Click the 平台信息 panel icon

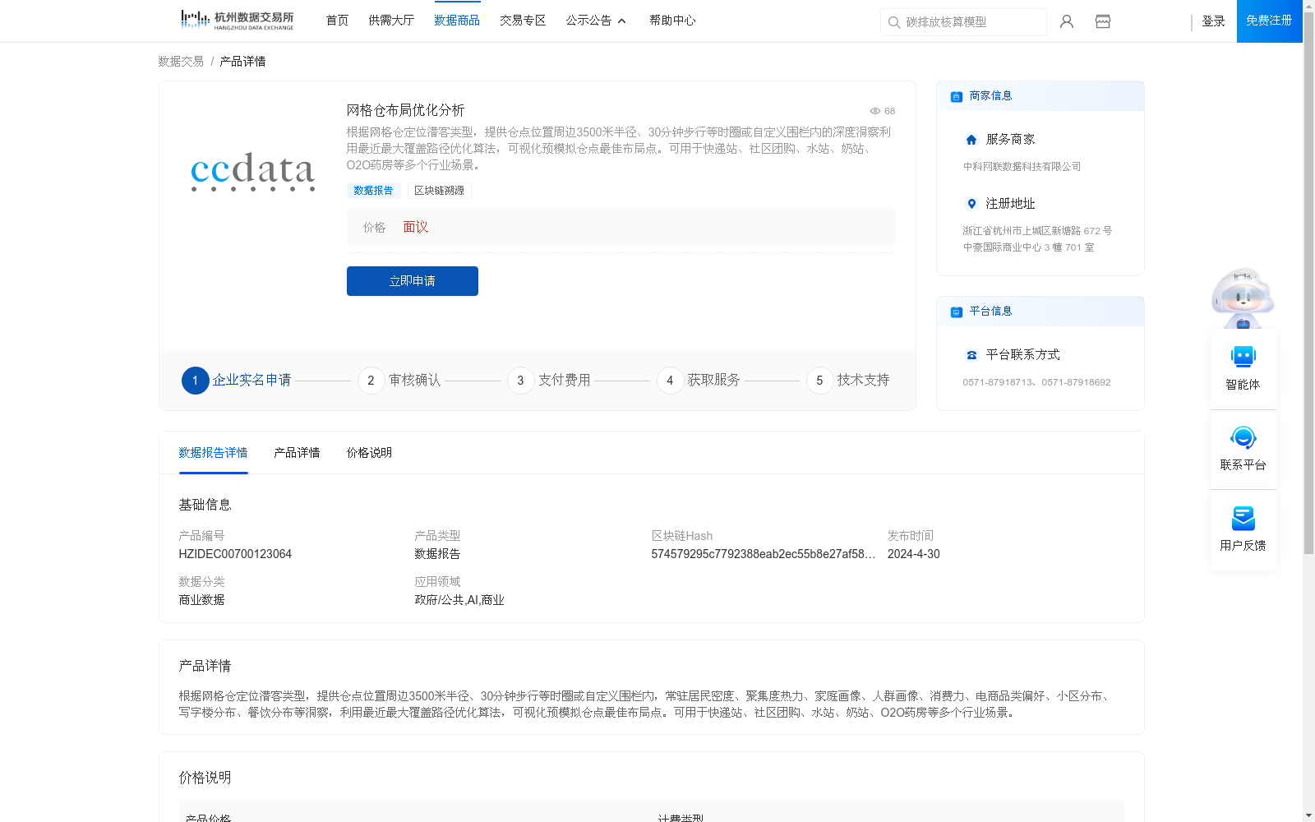pos(957,312)
